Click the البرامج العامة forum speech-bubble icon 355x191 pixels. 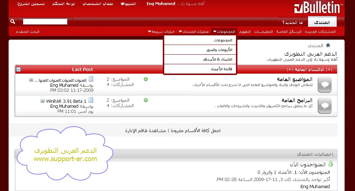point(325,106)
